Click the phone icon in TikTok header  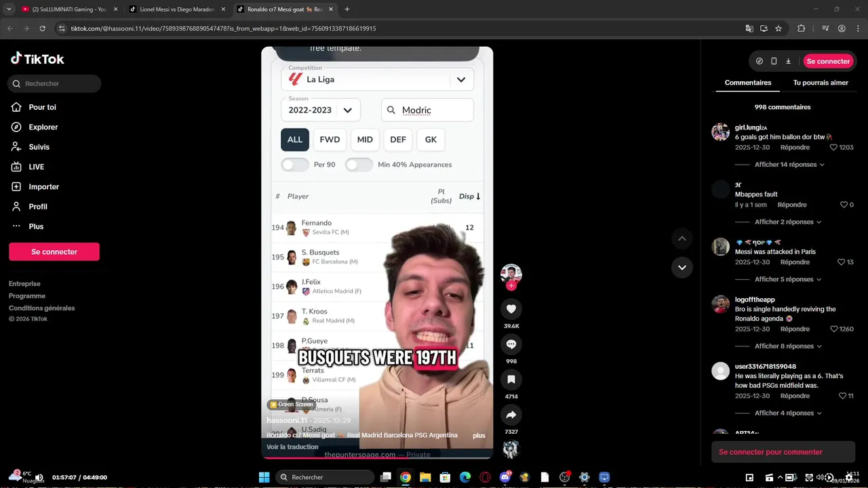click(x=774, y=61)
